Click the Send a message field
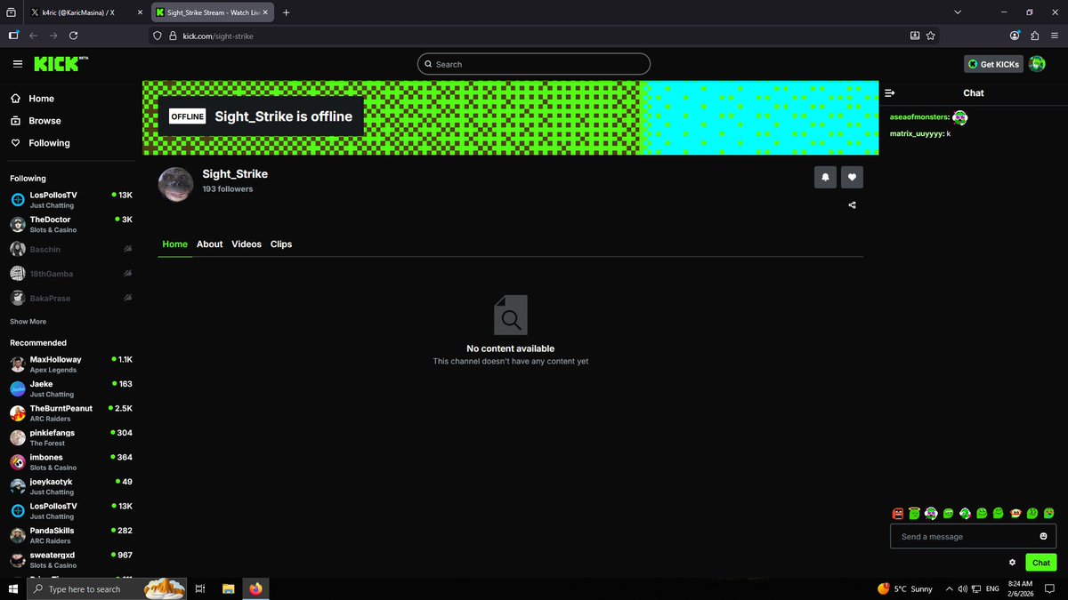The image size is (1068, 600). (974, 536)
